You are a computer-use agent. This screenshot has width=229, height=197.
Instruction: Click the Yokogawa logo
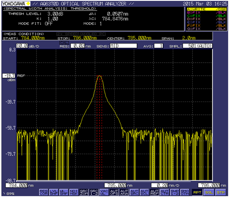point(16,4)
